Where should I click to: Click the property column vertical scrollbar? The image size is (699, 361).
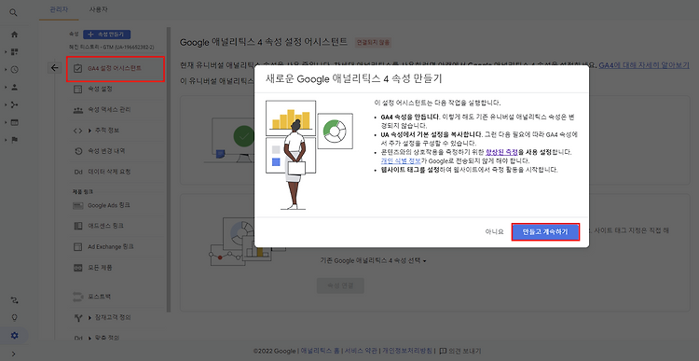169,170
